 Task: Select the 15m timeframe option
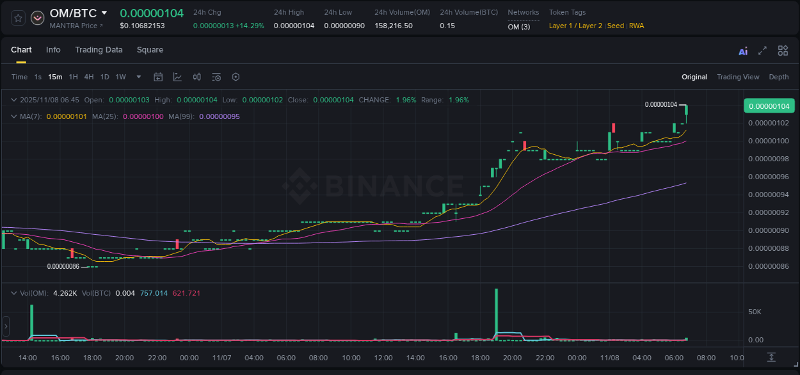pyautogui.click(x=55, y=77)
